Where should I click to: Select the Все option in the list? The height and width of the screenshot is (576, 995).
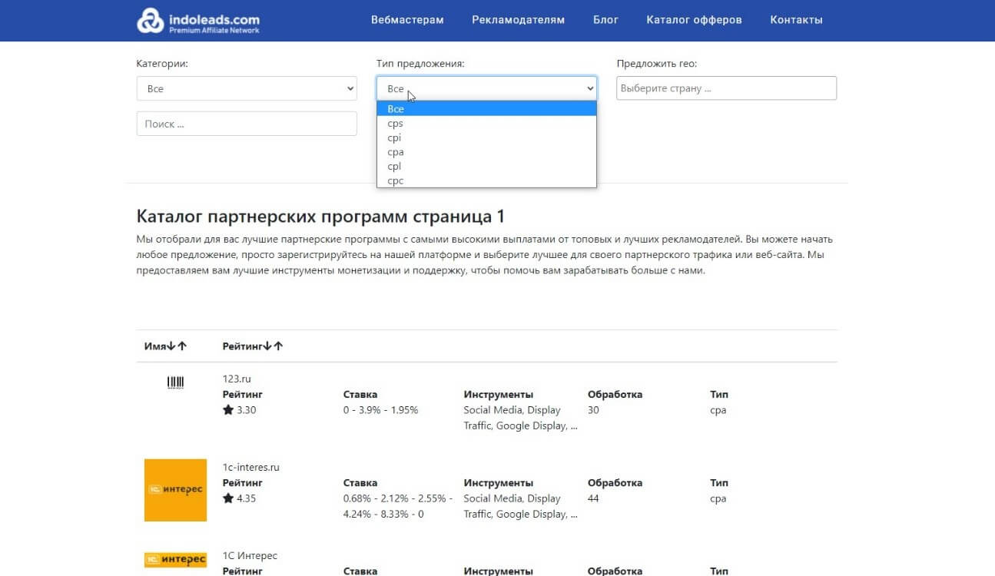pyautogui.click(x=486, y=109)
